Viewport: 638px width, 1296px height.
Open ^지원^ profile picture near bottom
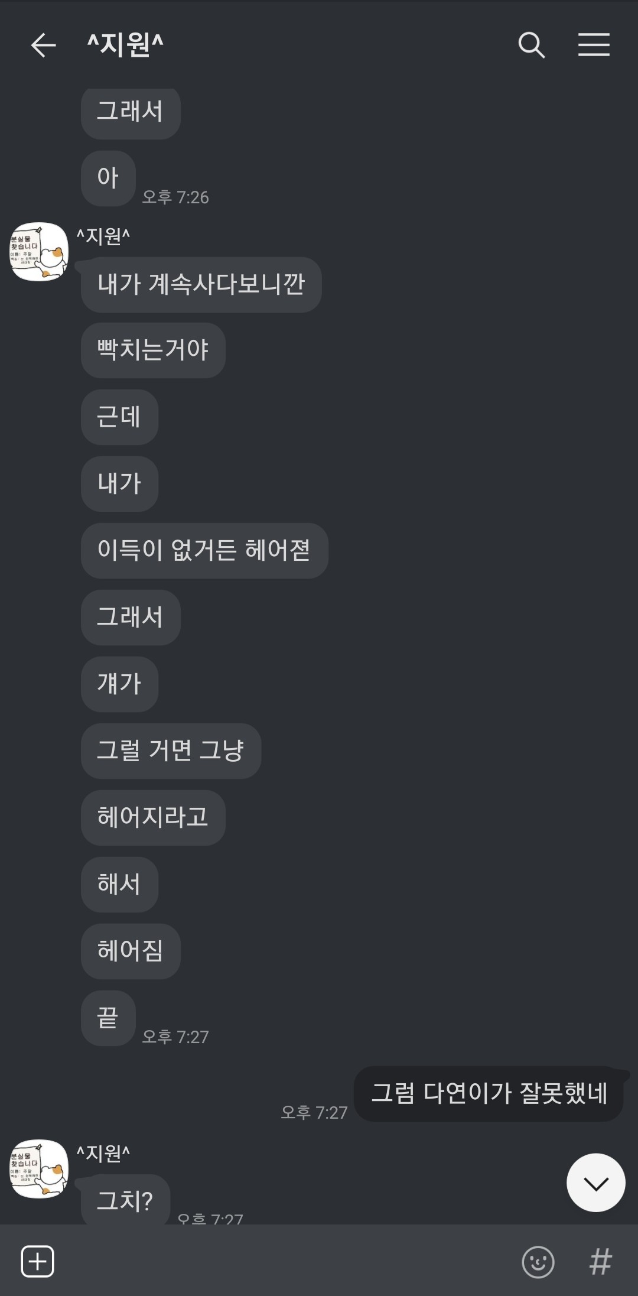39,1168
